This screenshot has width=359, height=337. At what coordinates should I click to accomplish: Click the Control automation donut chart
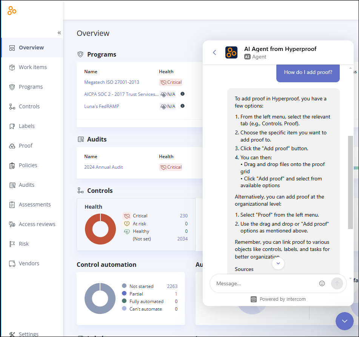(x=100, y=299)
